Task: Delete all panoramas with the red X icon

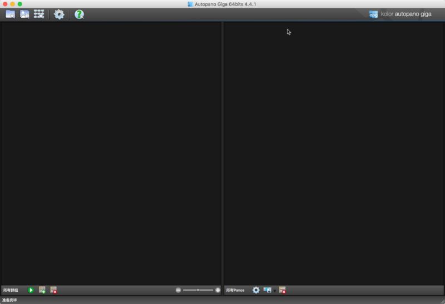Action: (283, 290)
